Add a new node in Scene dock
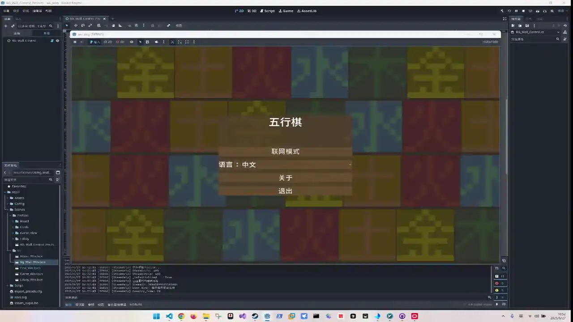573x322 pixels. tap(5, 26)
